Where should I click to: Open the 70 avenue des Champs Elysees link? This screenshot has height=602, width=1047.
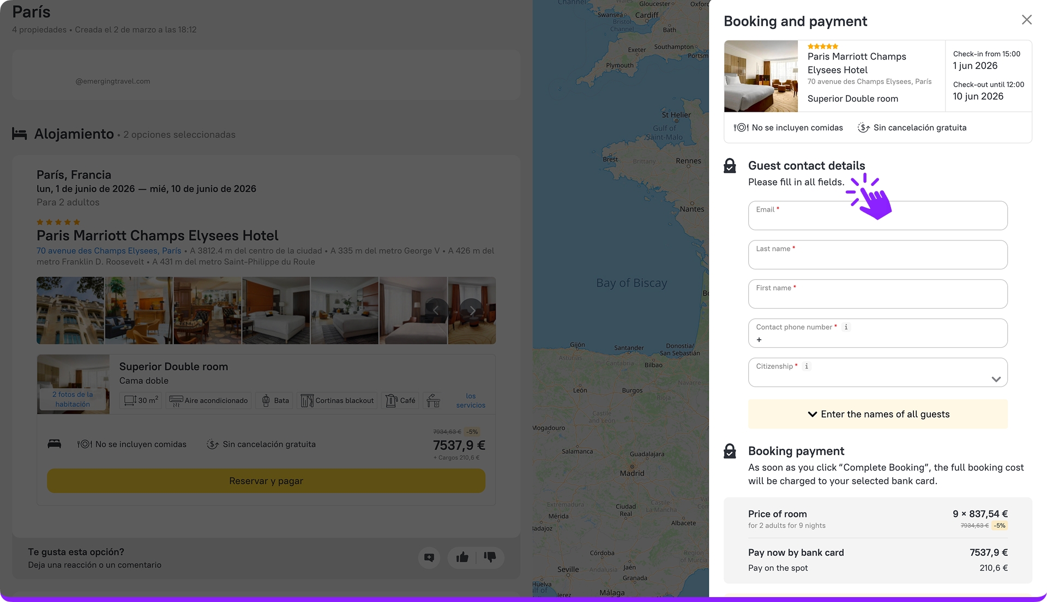point(109,251)
